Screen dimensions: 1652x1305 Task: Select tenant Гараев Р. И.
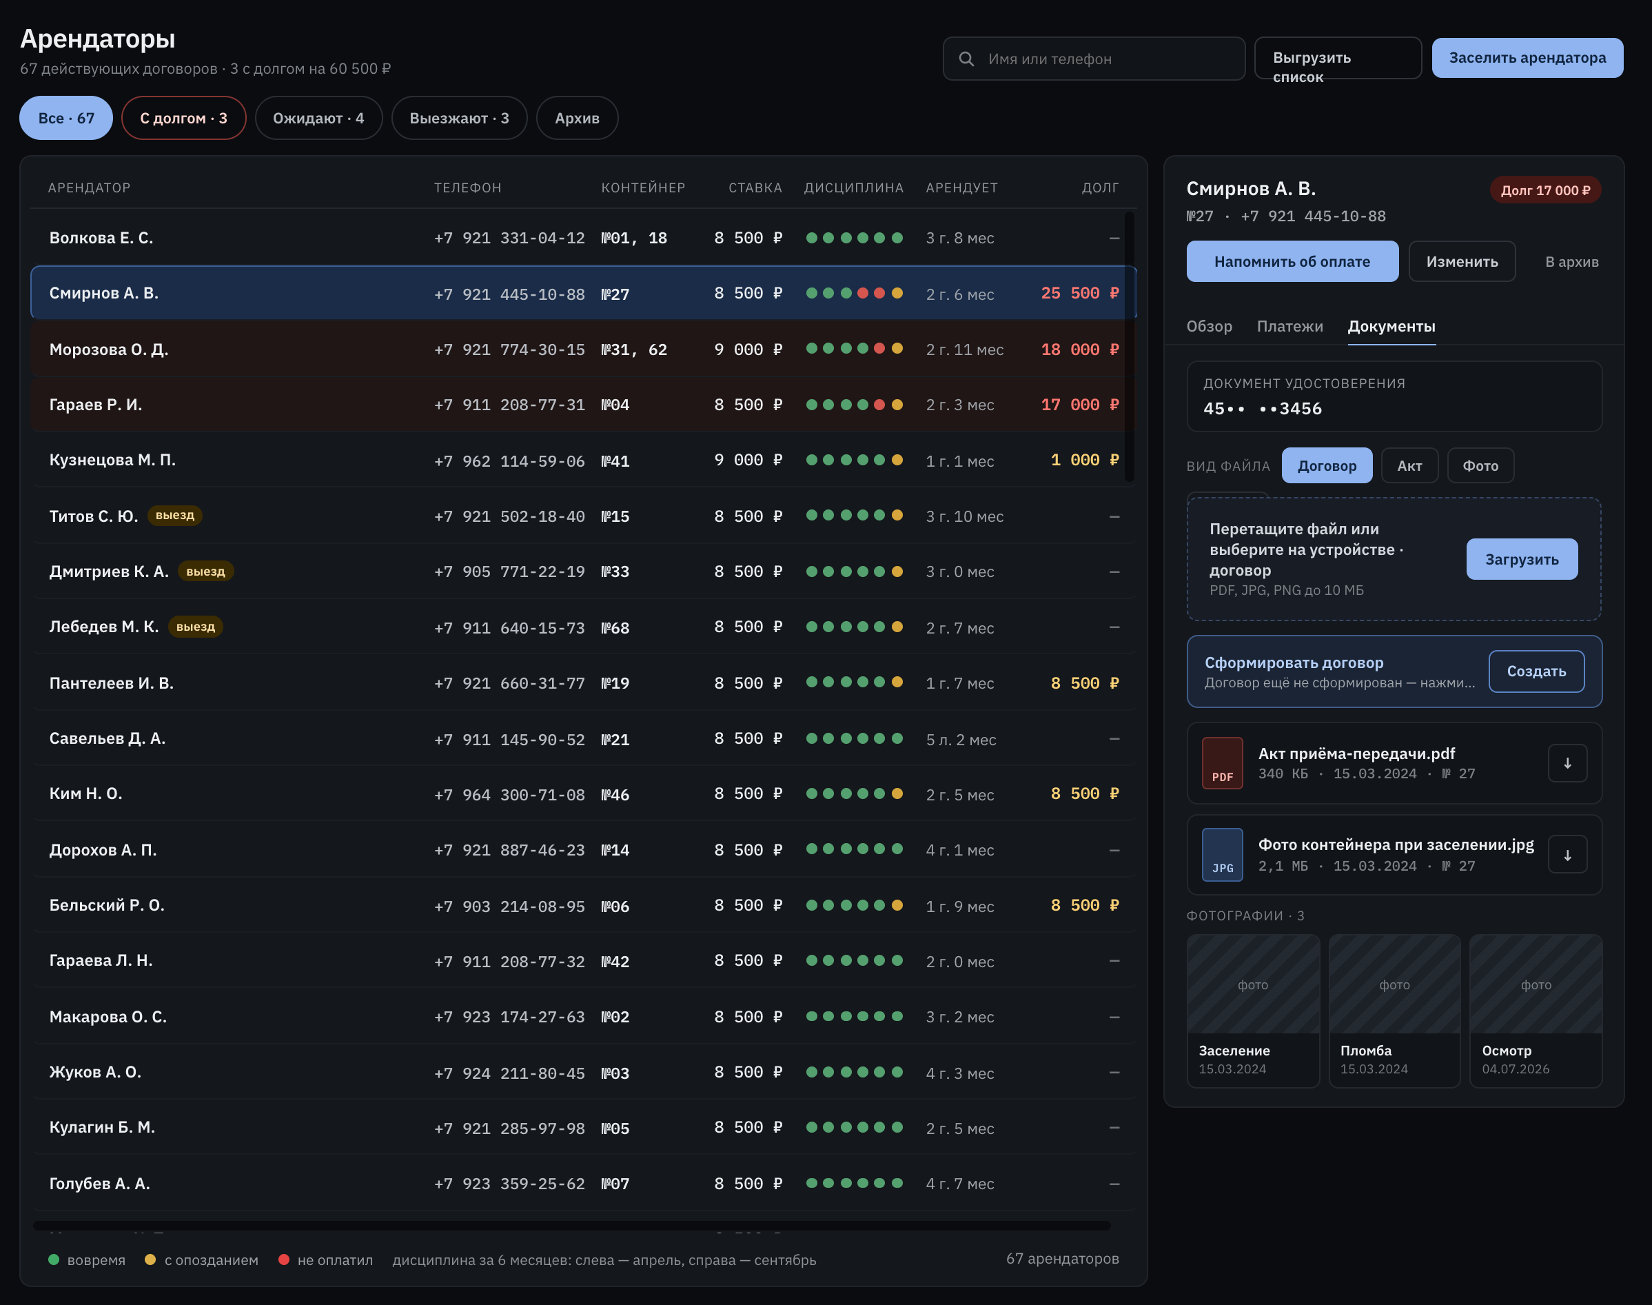tap(584, 404)
